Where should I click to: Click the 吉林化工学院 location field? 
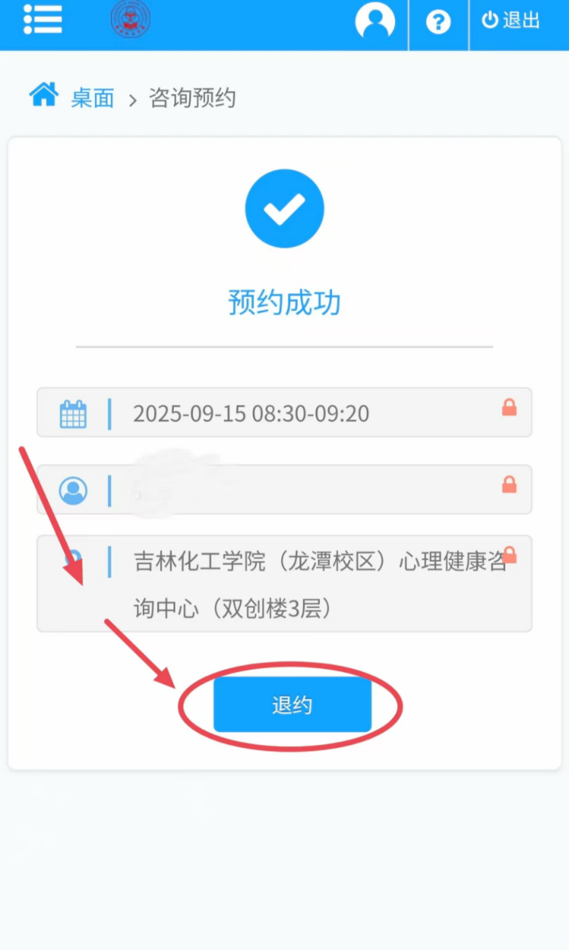[284, 584]
